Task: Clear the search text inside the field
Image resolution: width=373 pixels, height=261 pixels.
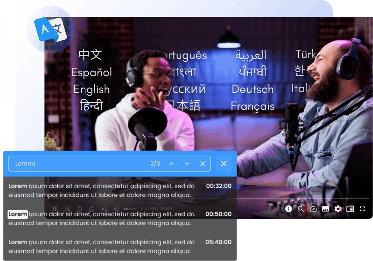Action: 203,164
